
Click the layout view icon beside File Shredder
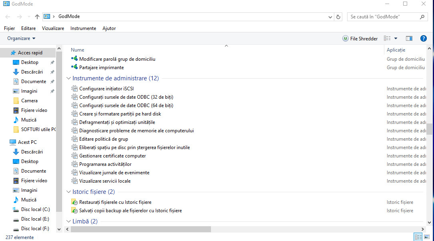pos(387,38)
